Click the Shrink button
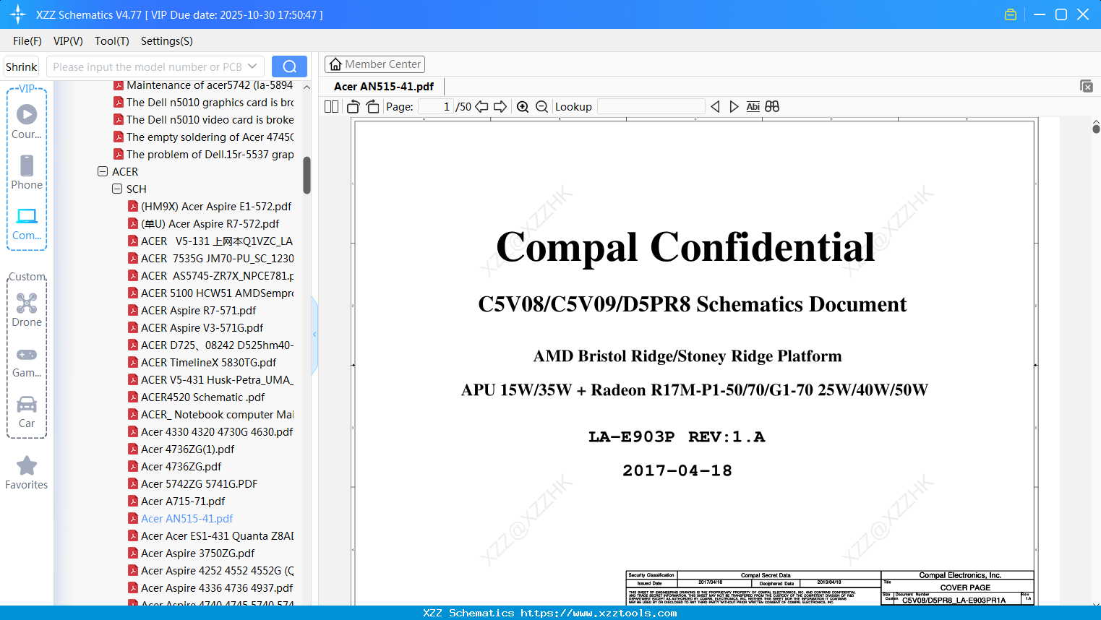The height and width of the screenshot is (620, 1101). [x=22, y=66]
